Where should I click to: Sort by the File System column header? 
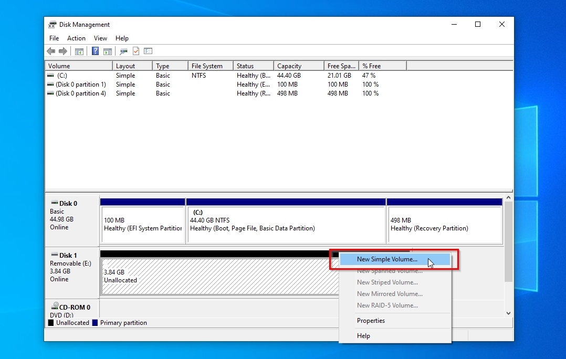211,66
